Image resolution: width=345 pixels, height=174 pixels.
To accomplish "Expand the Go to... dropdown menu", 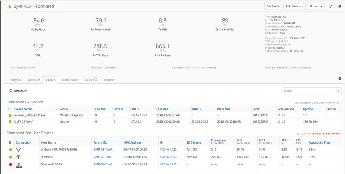I will (315, 6).
